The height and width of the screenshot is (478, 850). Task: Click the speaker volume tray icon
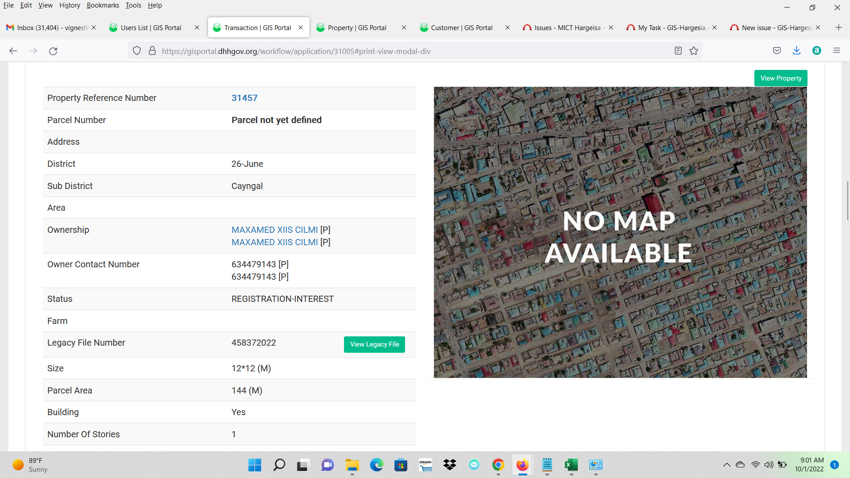point(769,465)
